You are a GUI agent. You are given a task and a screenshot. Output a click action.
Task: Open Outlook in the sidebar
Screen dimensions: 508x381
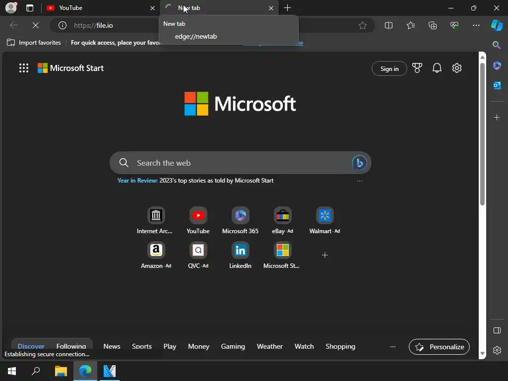click(x=497, y=85)
